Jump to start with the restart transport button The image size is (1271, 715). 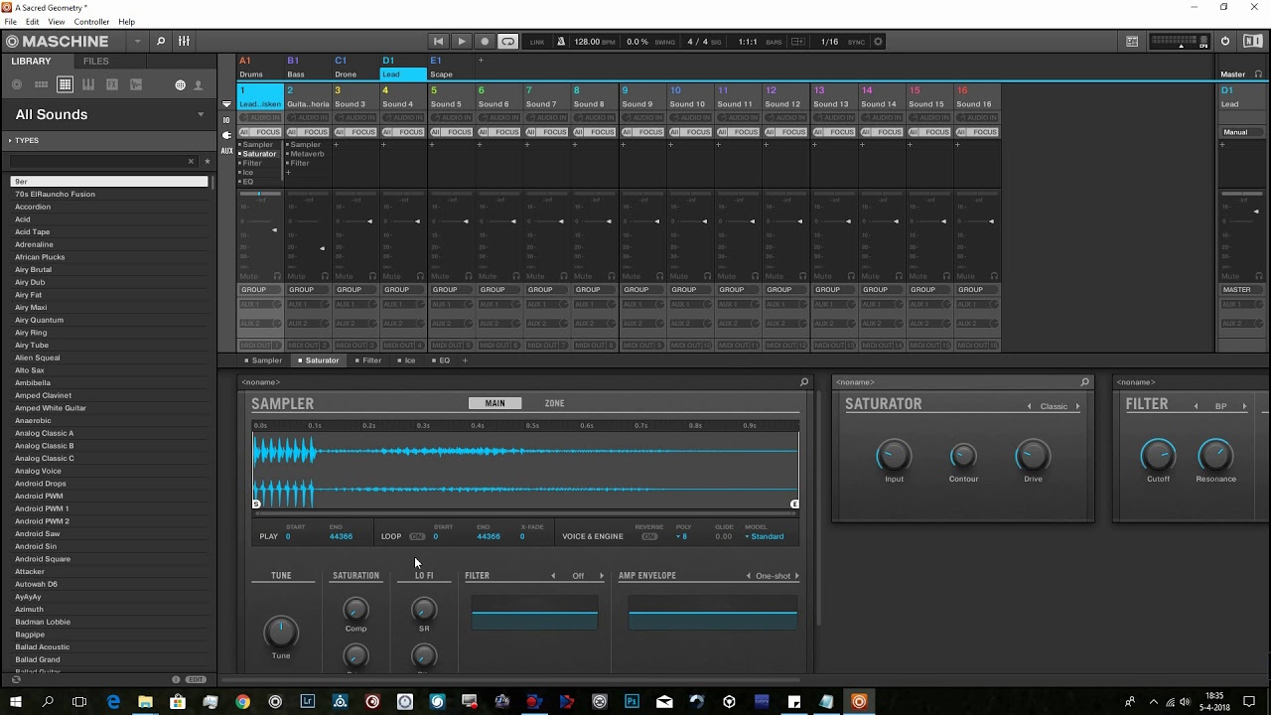pos(438,42)
